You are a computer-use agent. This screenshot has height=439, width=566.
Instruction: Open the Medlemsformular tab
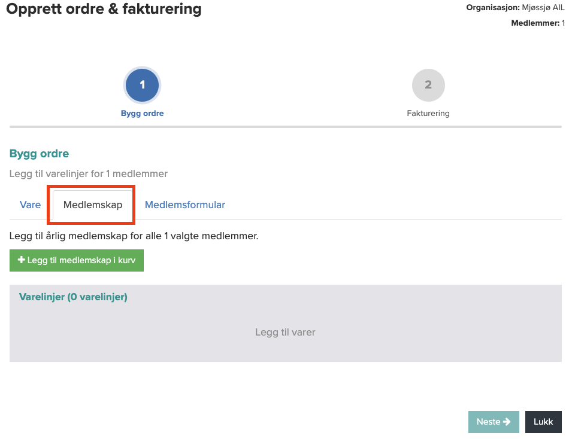coord(185,205)
